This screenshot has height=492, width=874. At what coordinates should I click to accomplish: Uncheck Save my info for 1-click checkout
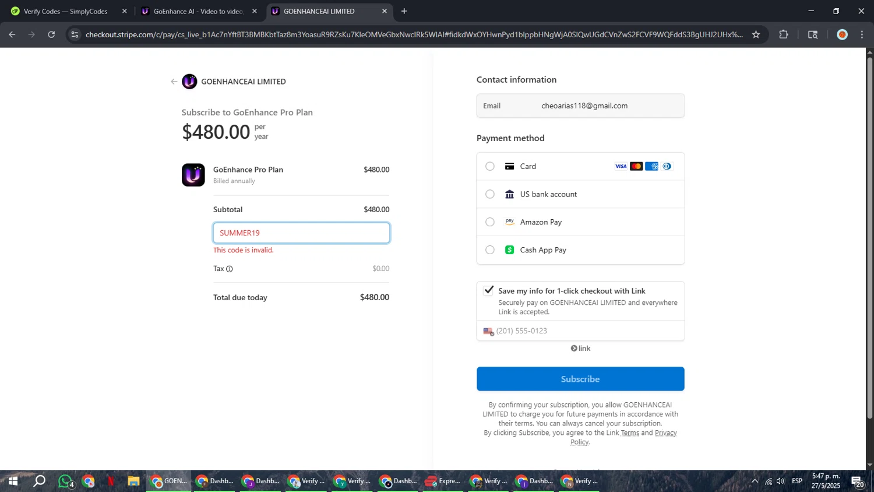[x=488, y=290]
